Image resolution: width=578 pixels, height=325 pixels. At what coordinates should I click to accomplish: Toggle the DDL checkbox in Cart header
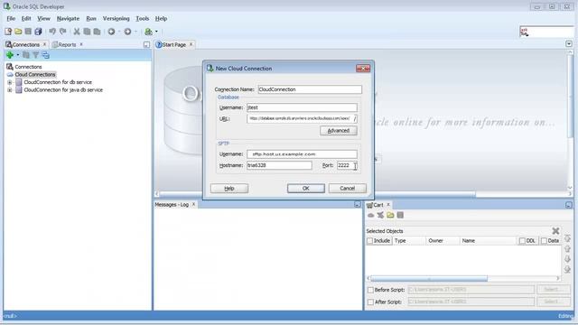click(522, 241)
